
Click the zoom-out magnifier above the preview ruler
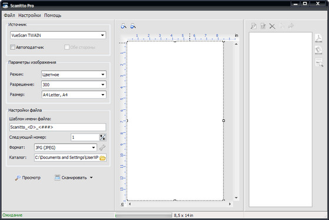(x=133, y=26)
